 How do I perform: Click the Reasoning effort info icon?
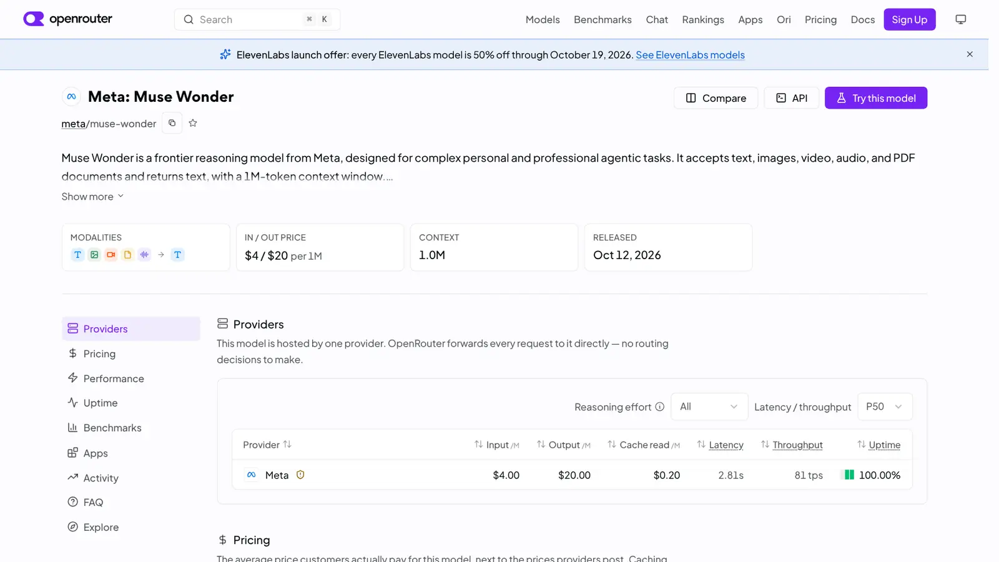point(659,407)
